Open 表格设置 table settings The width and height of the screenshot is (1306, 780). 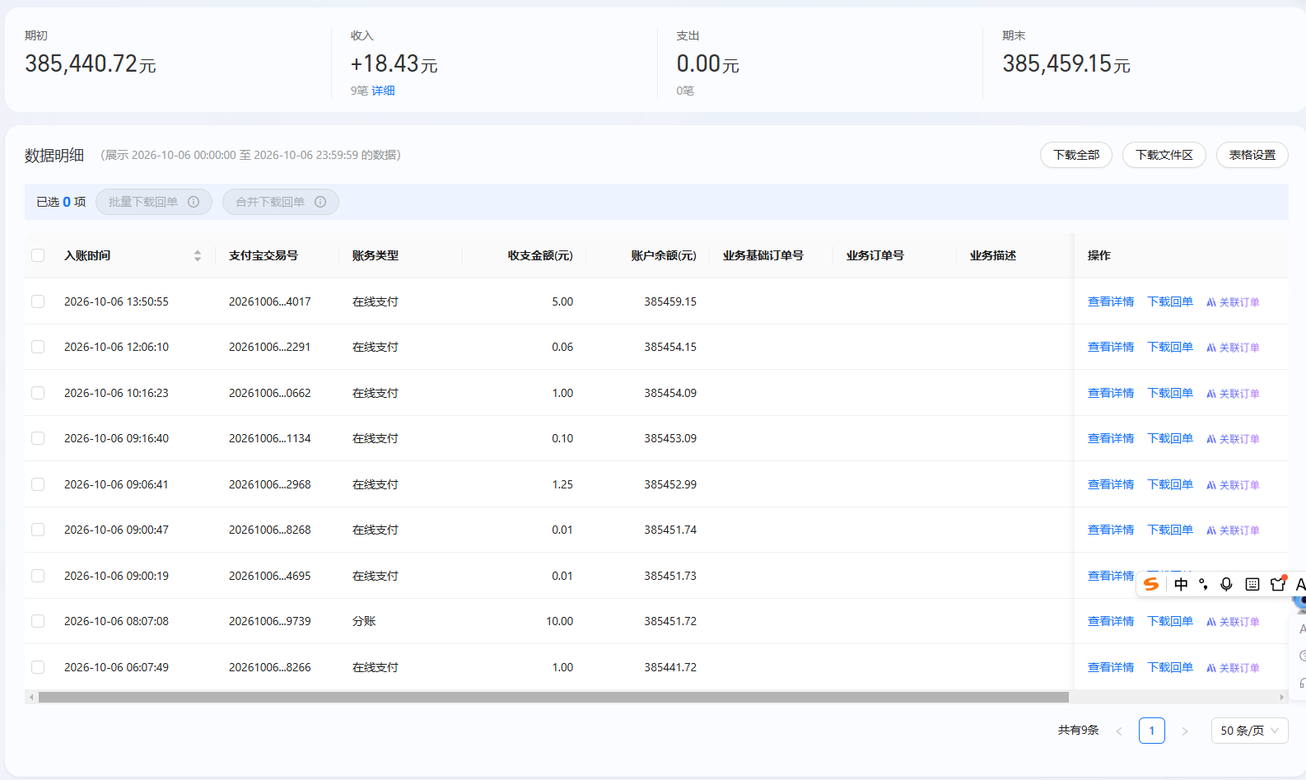click(x=1252, y=155)
